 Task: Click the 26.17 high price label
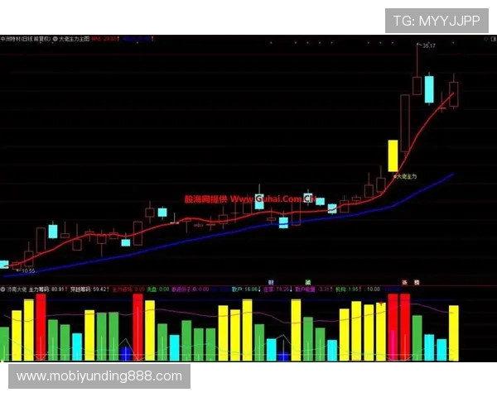(x=428, y=46)
